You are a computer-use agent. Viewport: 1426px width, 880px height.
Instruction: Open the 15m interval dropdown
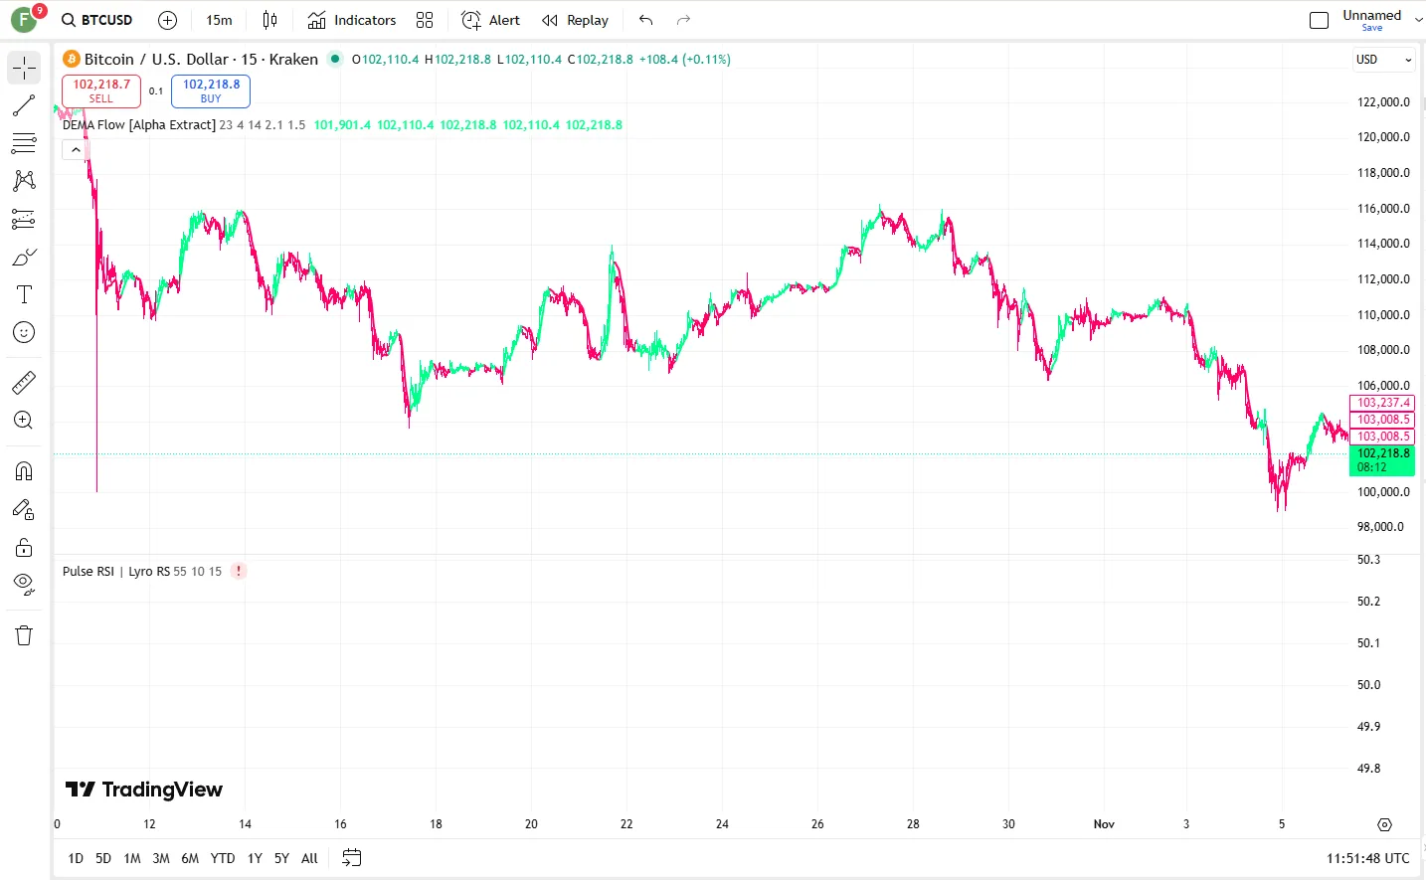(x=219, y=20)
